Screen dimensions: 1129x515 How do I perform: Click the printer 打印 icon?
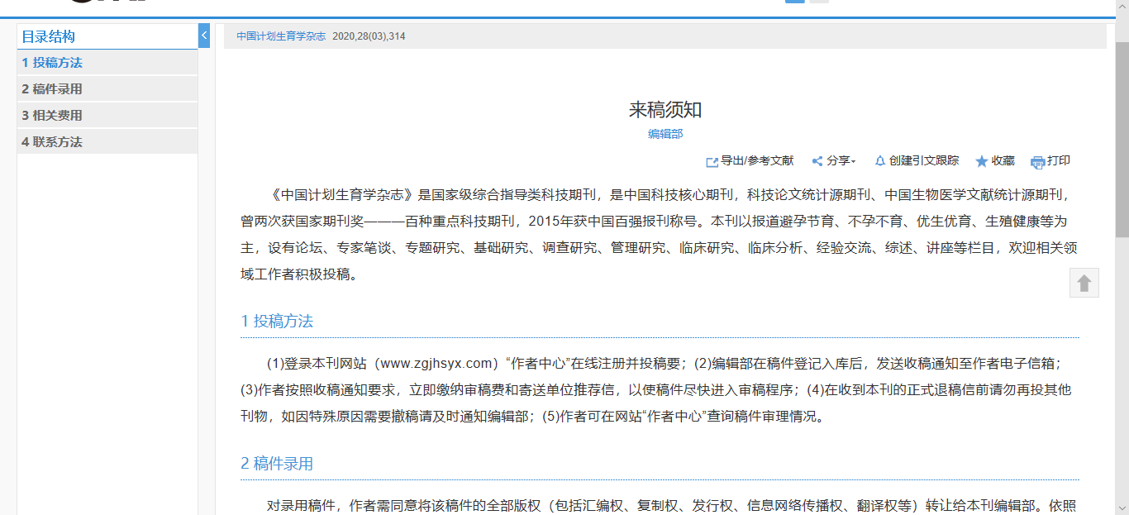click(1038, 162)
